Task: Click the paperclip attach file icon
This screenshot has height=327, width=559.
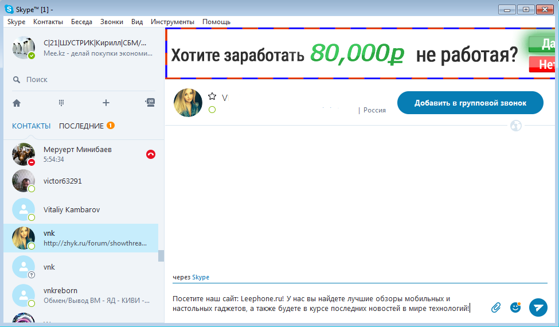Action: coord(496,307)
